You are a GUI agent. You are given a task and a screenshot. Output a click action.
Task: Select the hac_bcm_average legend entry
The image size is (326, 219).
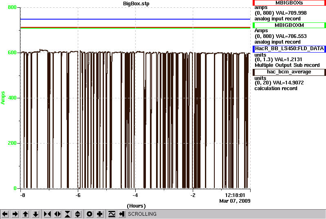point(289,72)
